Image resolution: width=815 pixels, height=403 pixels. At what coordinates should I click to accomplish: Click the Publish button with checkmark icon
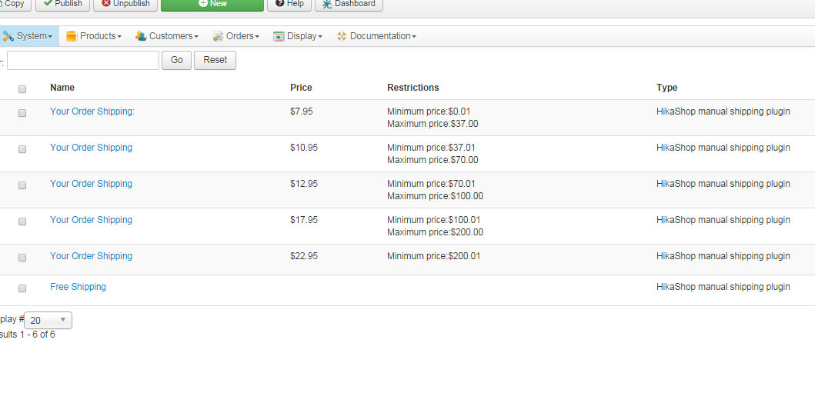(62, 4)
